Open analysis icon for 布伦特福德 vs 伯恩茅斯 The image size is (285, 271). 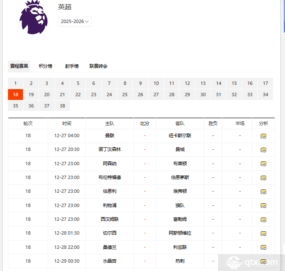[x=263, y=178]
